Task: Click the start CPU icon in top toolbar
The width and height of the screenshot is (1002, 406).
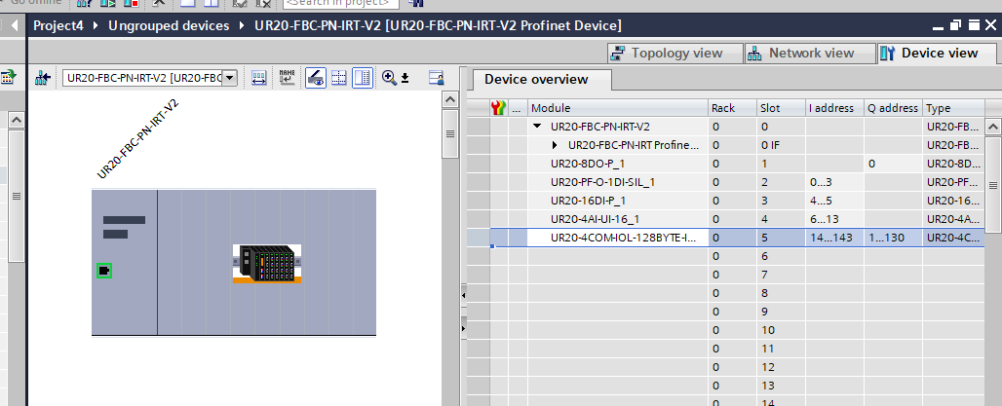Action: (106, 3)
